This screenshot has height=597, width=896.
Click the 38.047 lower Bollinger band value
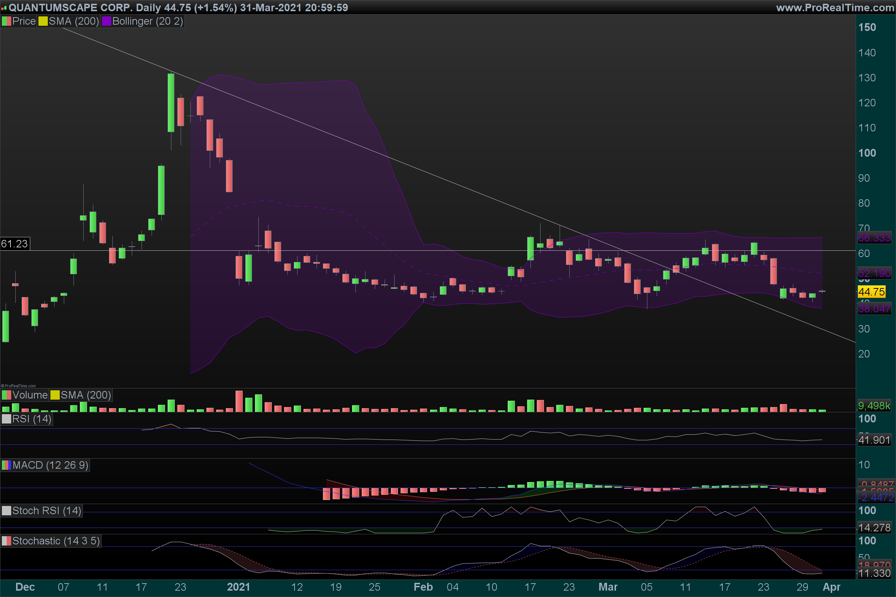[x=874, y=309]
